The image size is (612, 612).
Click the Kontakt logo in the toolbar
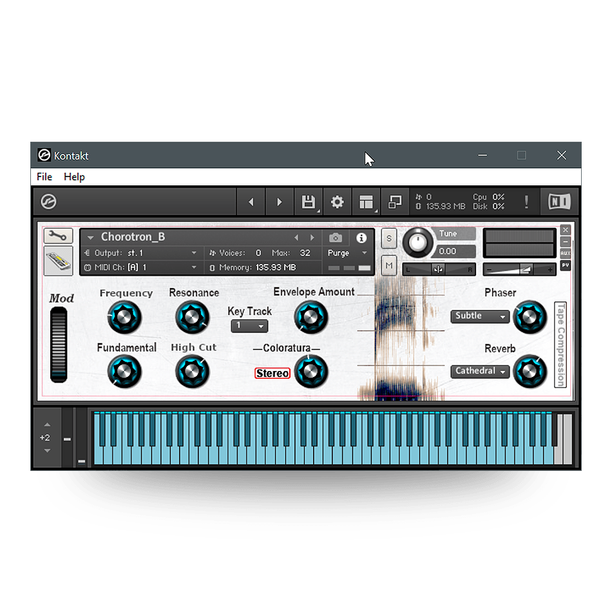pos(49,202)
